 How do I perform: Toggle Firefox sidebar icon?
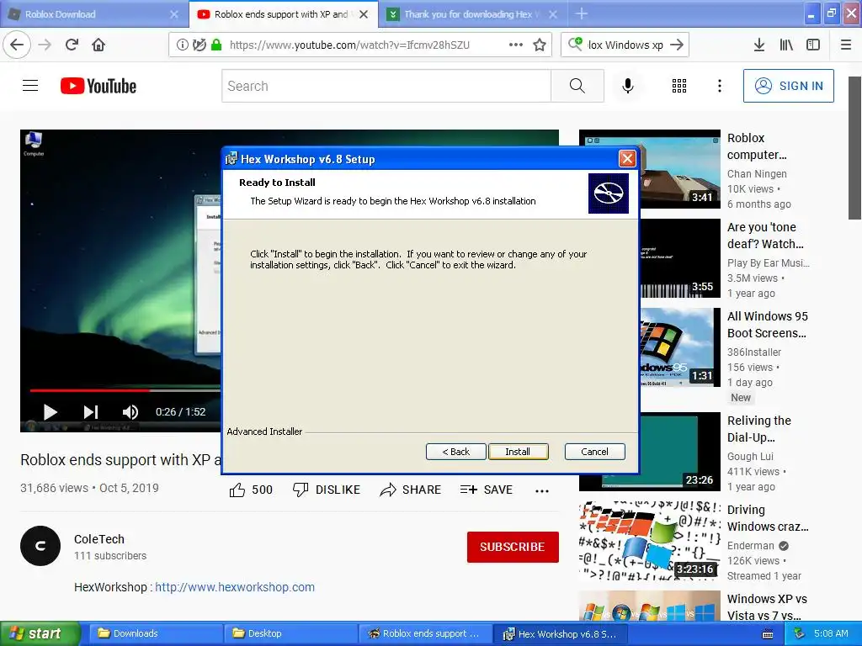pos(813,45)
